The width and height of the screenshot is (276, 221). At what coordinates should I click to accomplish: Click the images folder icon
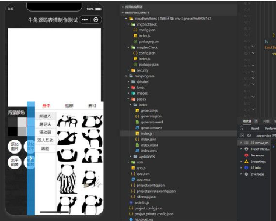(133, 94)
